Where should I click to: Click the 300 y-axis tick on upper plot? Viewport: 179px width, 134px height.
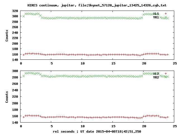(15, 16)
